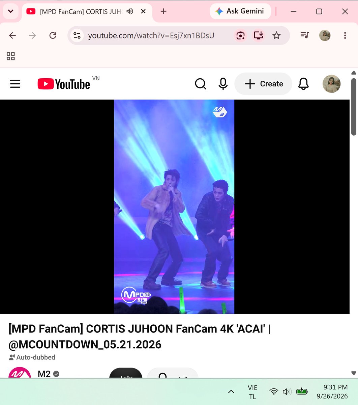This screenshot has width=358, height=405.
Task: Go forward to next page
Action: [32, 35]
